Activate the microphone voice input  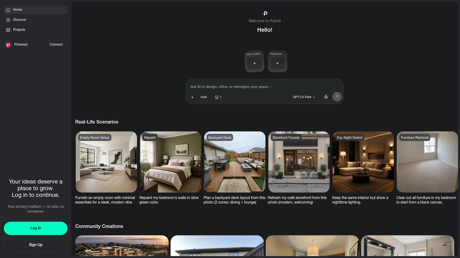click(x=326, y=97)
